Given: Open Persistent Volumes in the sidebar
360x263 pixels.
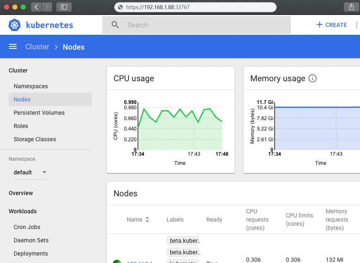Looking at the screenshot, I should point(39,113).
